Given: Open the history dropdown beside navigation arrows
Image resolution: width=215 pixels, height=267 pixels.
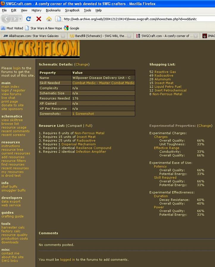Looking at the screenshot, I should point(21,19).
